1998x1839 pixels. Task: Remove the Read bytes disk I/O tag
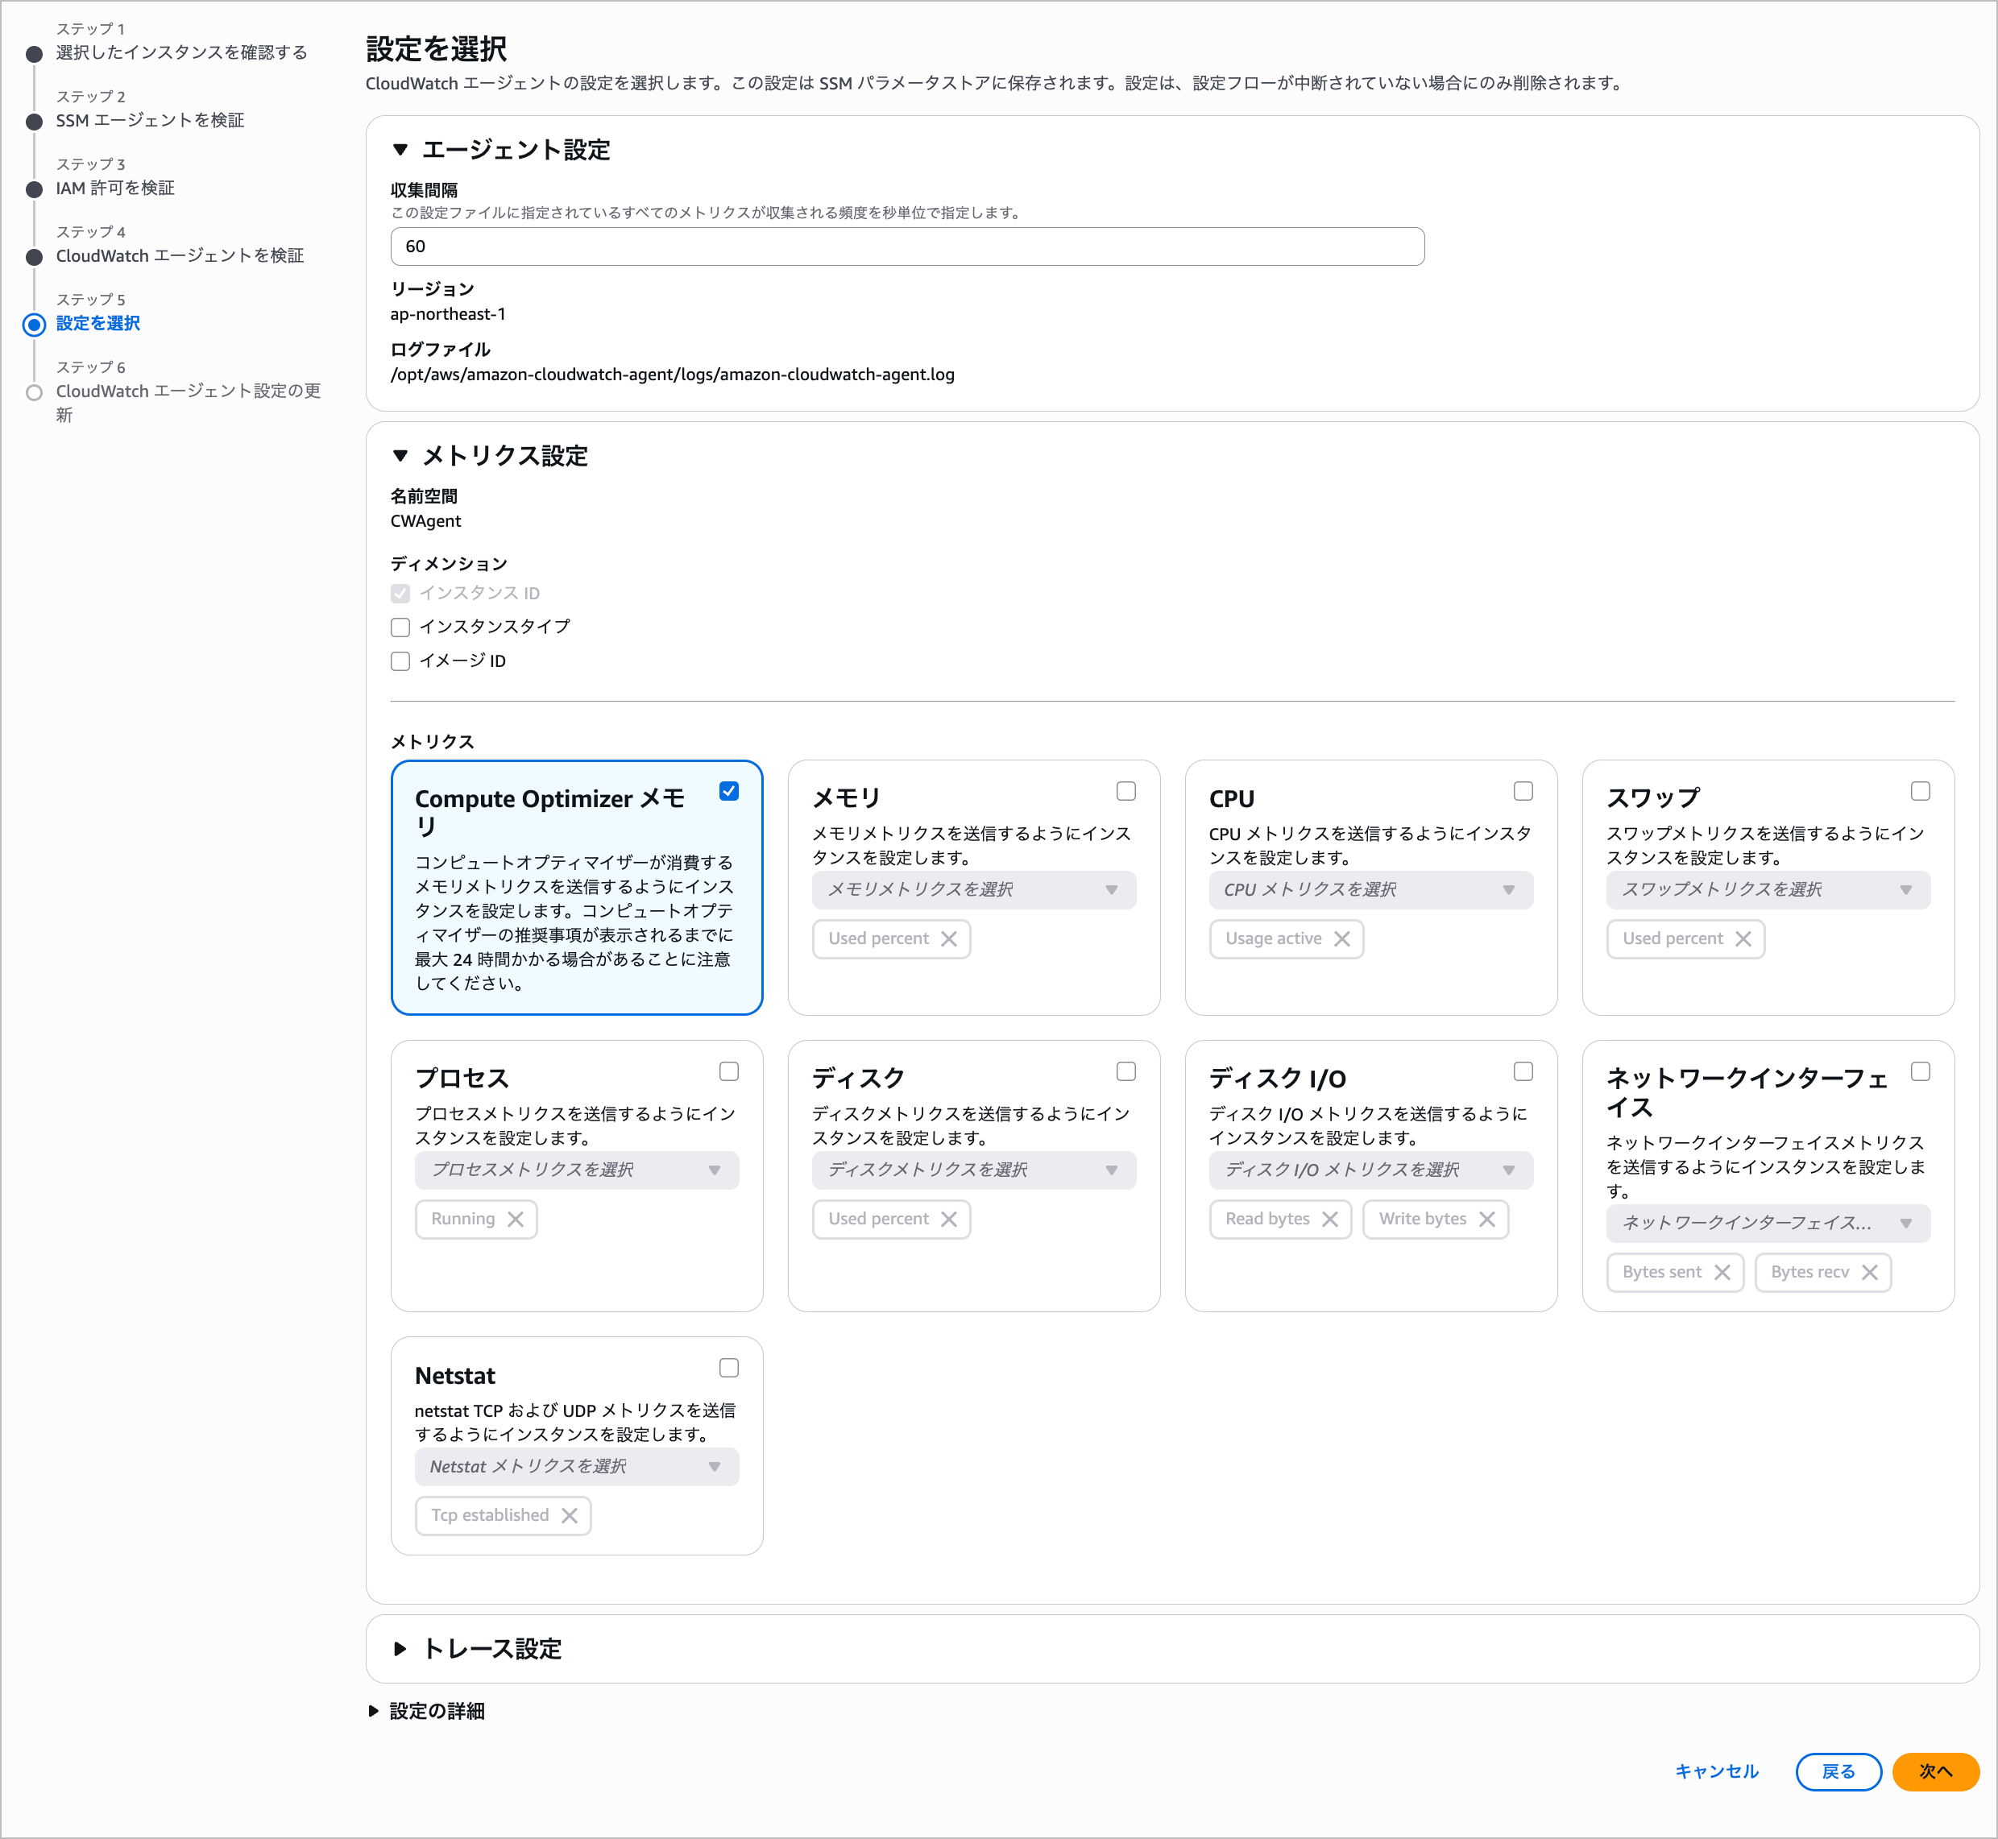point(1329,1219)
